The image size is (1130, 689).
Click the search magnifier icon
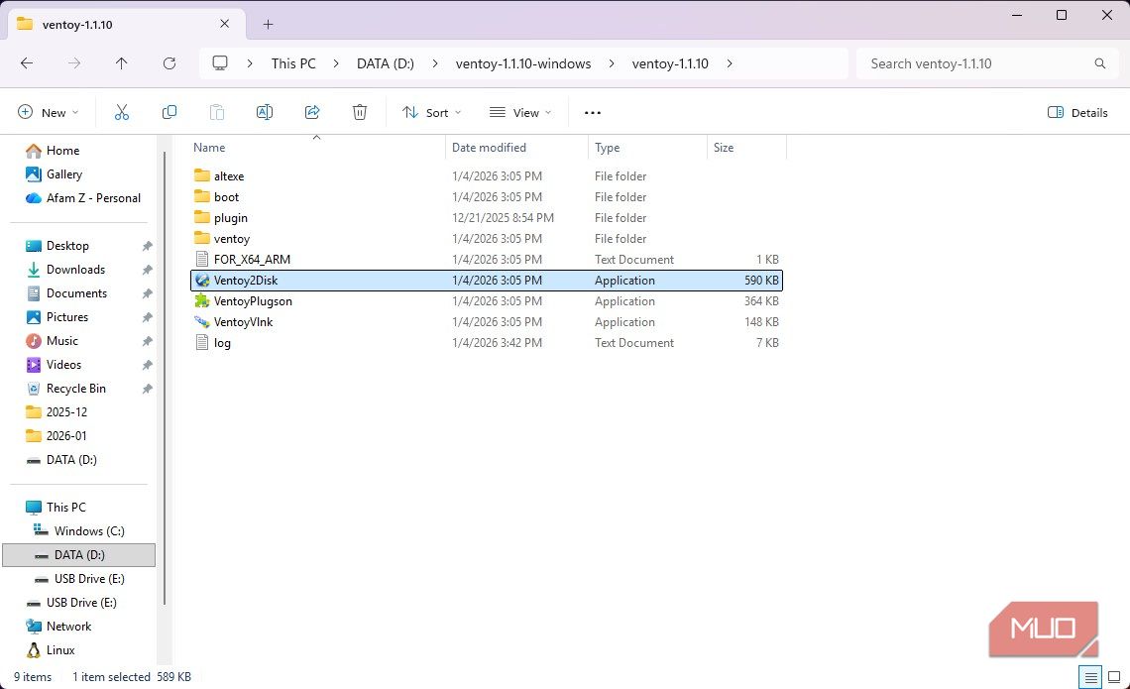[1099, 63]
